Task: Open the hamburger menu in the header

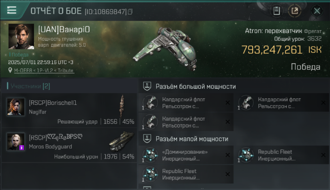Action: pyautogui.click(x=12, y=10)
